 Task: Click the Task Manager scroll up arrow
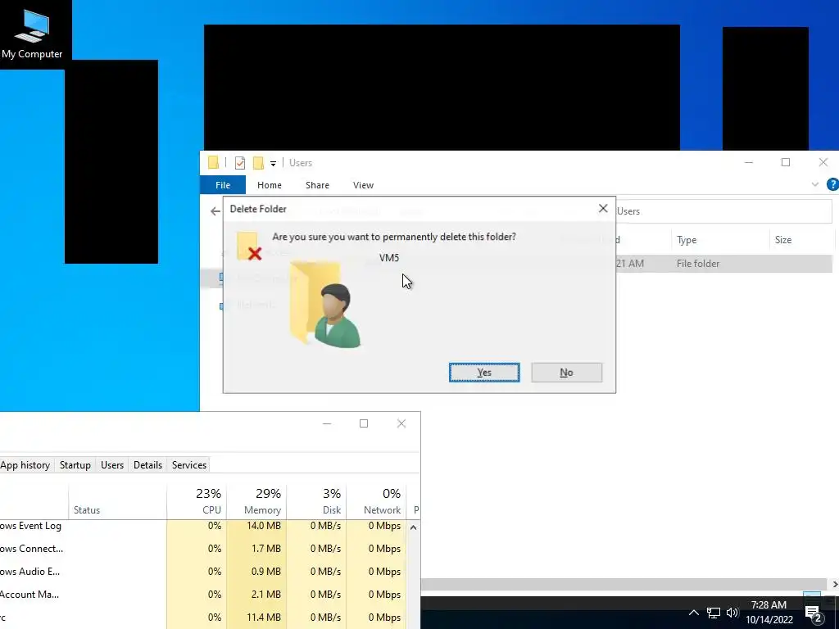point(414,527)
